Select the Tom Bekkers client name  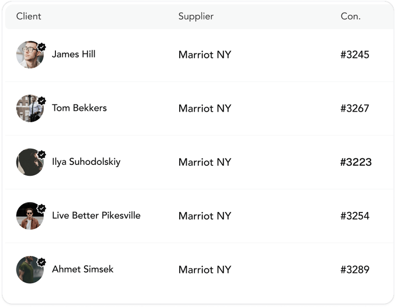tap(79, 108)
